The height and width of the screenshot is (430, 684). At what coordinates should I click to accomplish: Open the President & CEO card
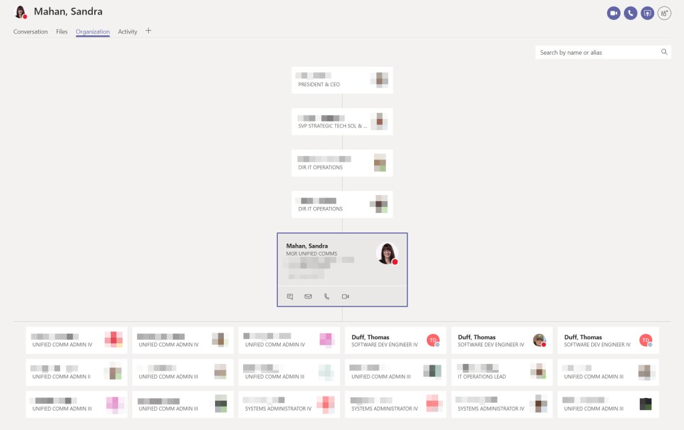(342, 79)
